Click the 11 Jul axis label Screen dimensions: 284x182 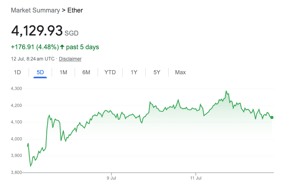pyautogui.click(x=195, y=178)
